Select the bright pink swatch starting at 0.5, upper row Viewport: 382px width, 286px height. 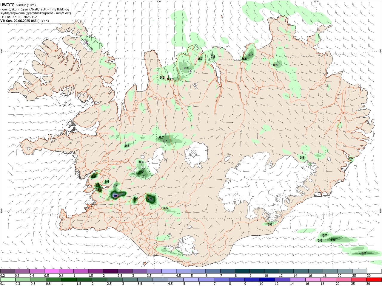[x=51, y=271]
